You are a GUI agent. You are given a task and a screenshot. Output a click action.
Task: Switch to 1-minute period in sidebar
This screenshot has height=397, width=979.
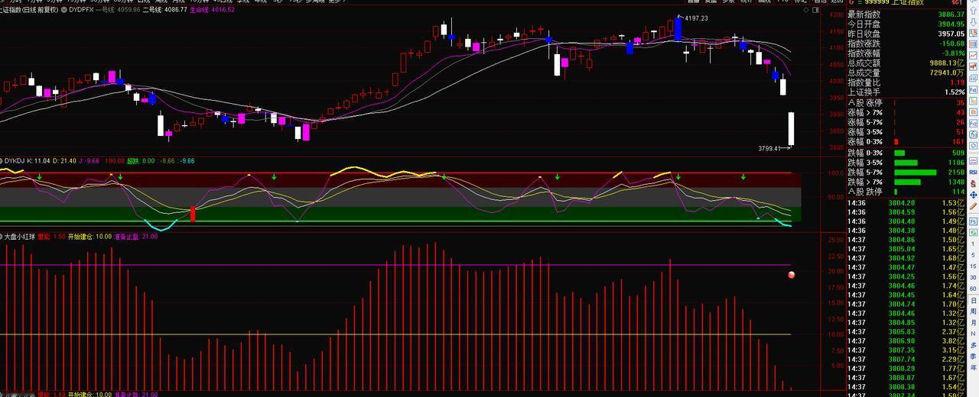click(x=974, y=244)
